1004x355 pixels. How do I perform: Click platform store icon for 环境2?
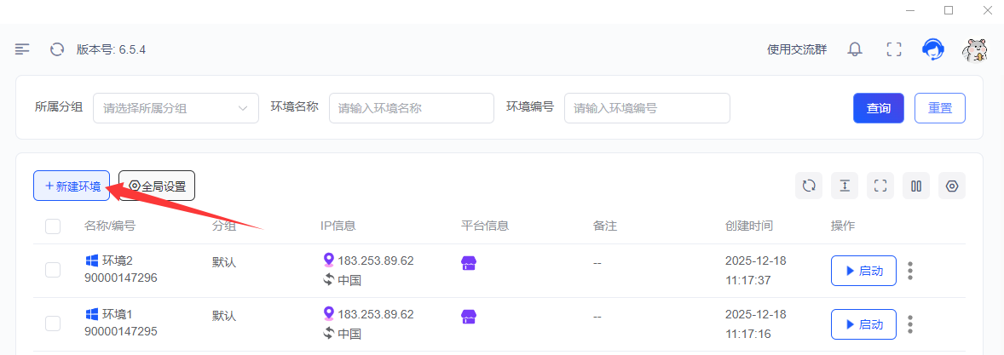pos(468,263)
